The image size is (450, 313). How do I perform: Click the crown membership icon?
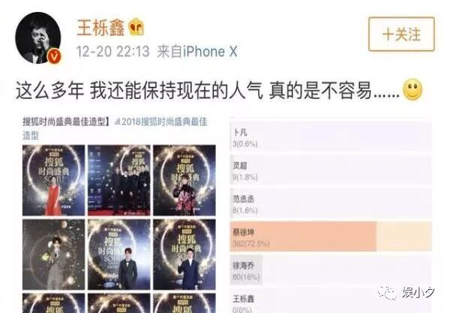click(136, 27)
